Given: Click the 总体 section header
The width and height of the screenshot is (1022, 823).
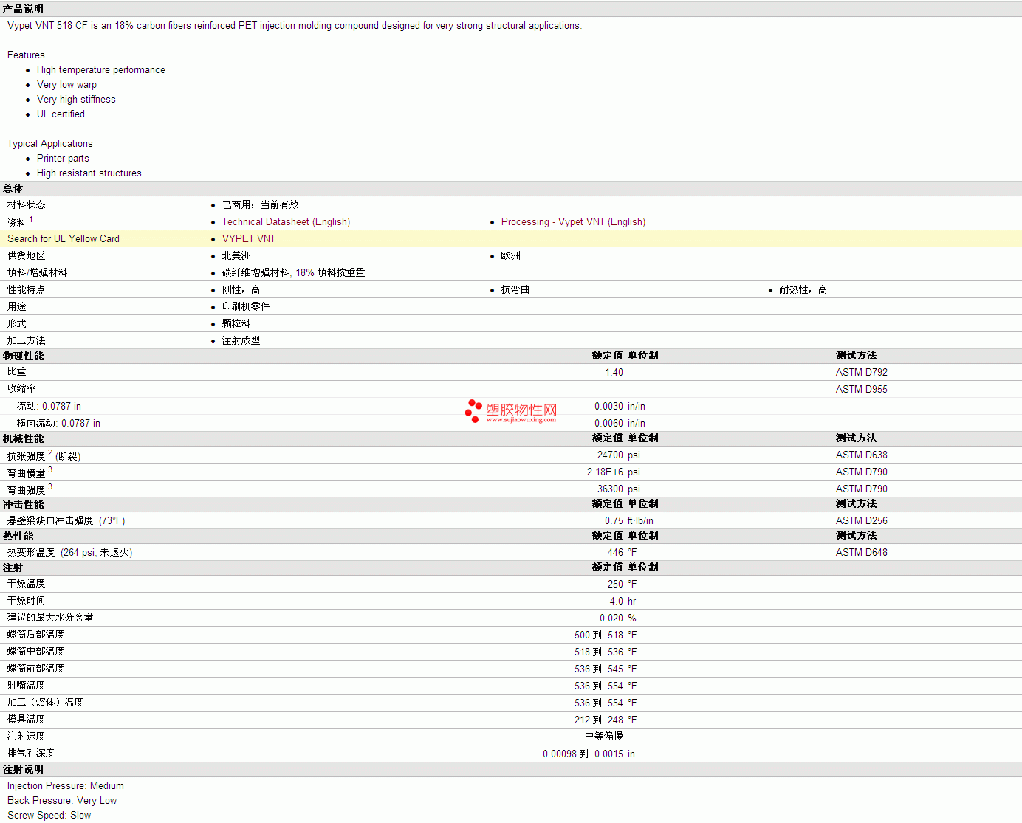Looking at the screenshot, I should (x=13, y=189).
